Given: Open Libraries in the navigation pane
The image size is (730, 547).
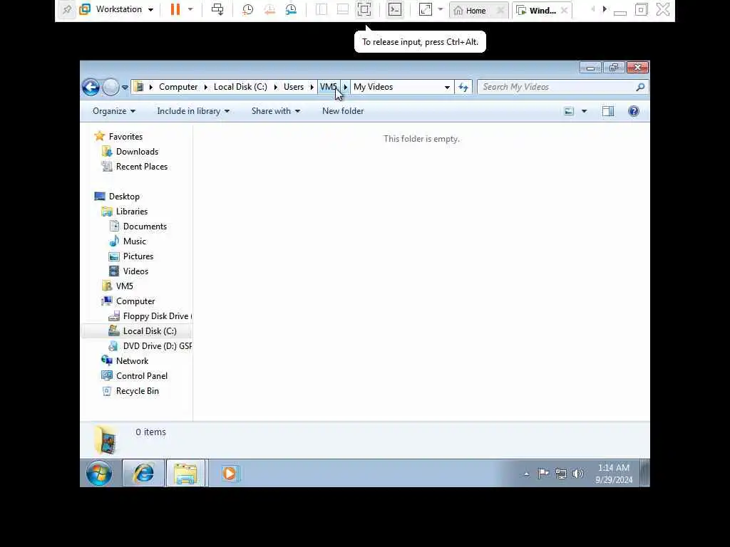Looking at the screenshot, I should (132, 212).
